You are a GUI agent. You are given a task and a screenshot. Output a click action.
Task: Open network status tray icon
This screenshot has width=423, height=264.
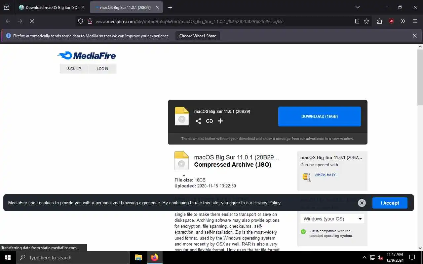coord(372,257)
